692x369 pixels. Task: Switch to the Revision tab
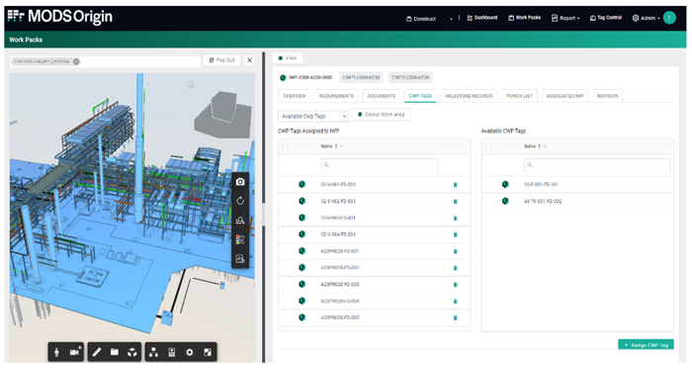tap(608, 96)
